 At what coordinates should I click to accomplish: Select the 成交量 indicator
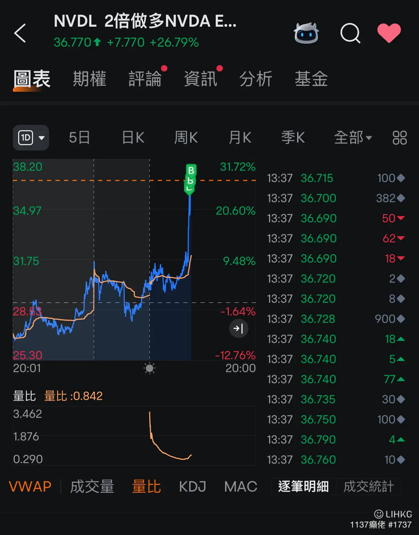point(92,487)
